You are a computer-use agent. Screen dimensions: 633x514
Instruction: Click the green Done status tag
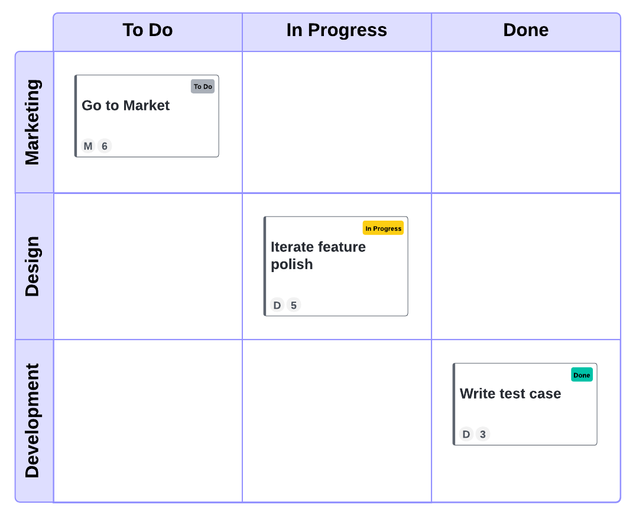[582, 375]
